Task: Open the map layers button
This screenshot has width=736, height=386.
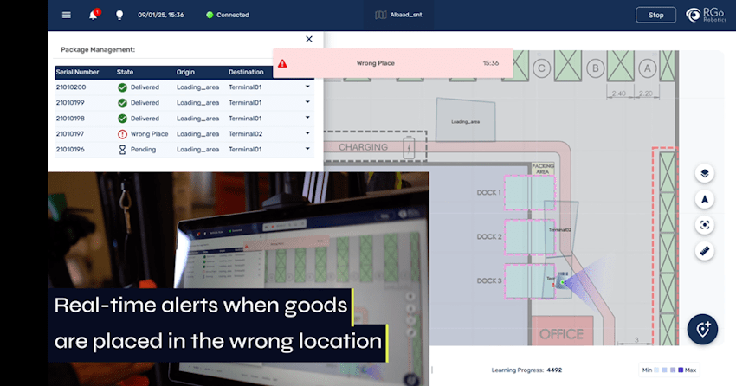Action: 705,173
